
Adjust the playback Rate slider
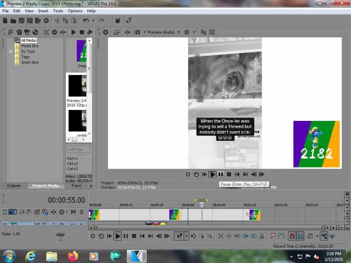[60, 236]
